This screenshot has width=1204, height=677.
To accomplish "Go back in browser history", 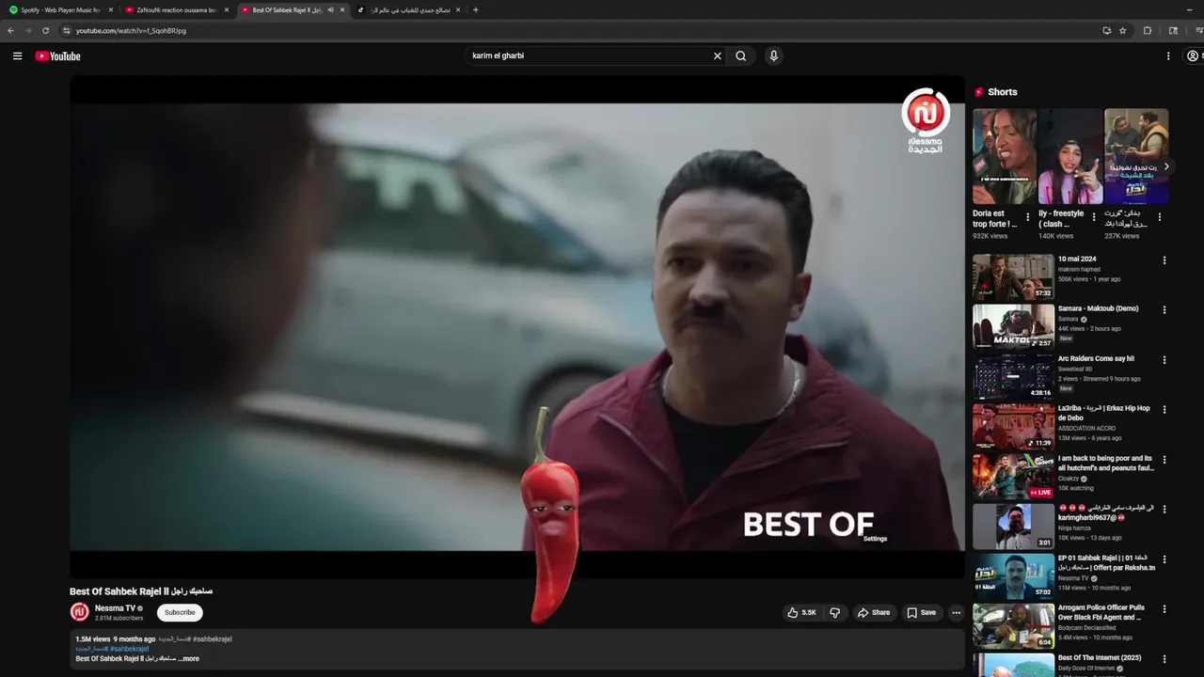I will 10,30.
